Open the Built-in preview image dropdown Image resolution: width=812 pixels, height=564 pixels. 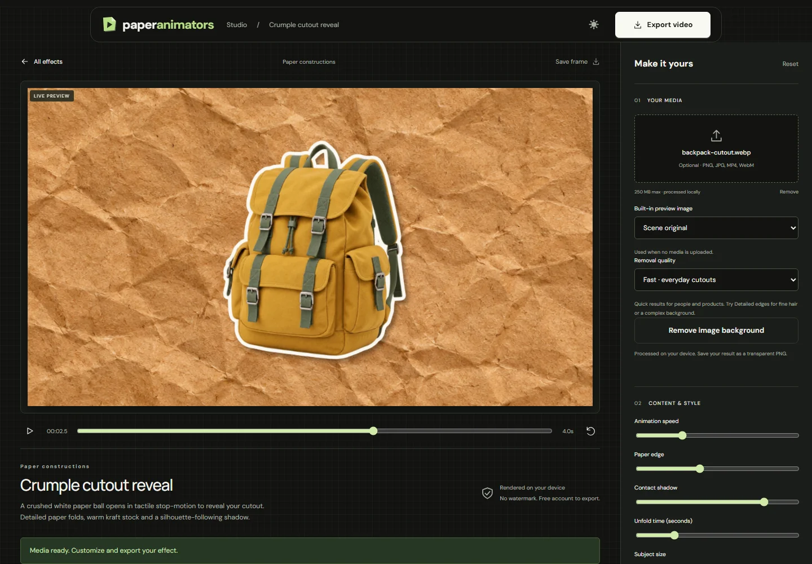[x=716, y=228]
